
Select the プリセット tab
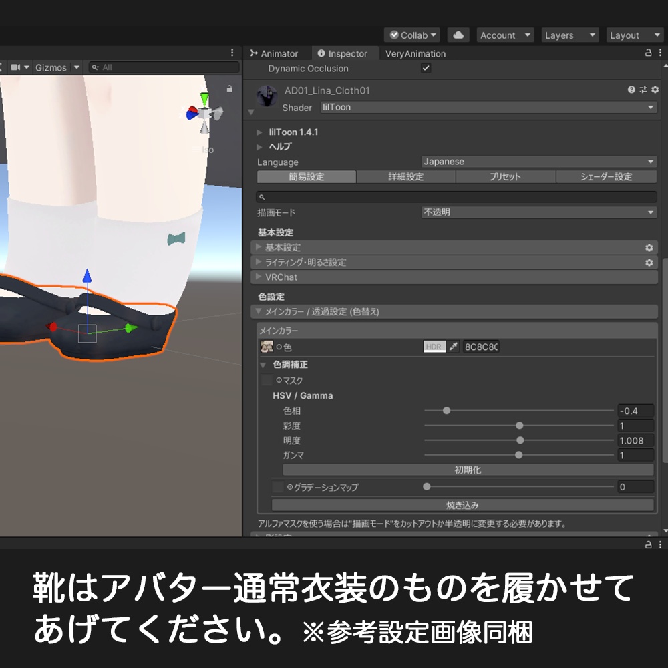(505, 177)
